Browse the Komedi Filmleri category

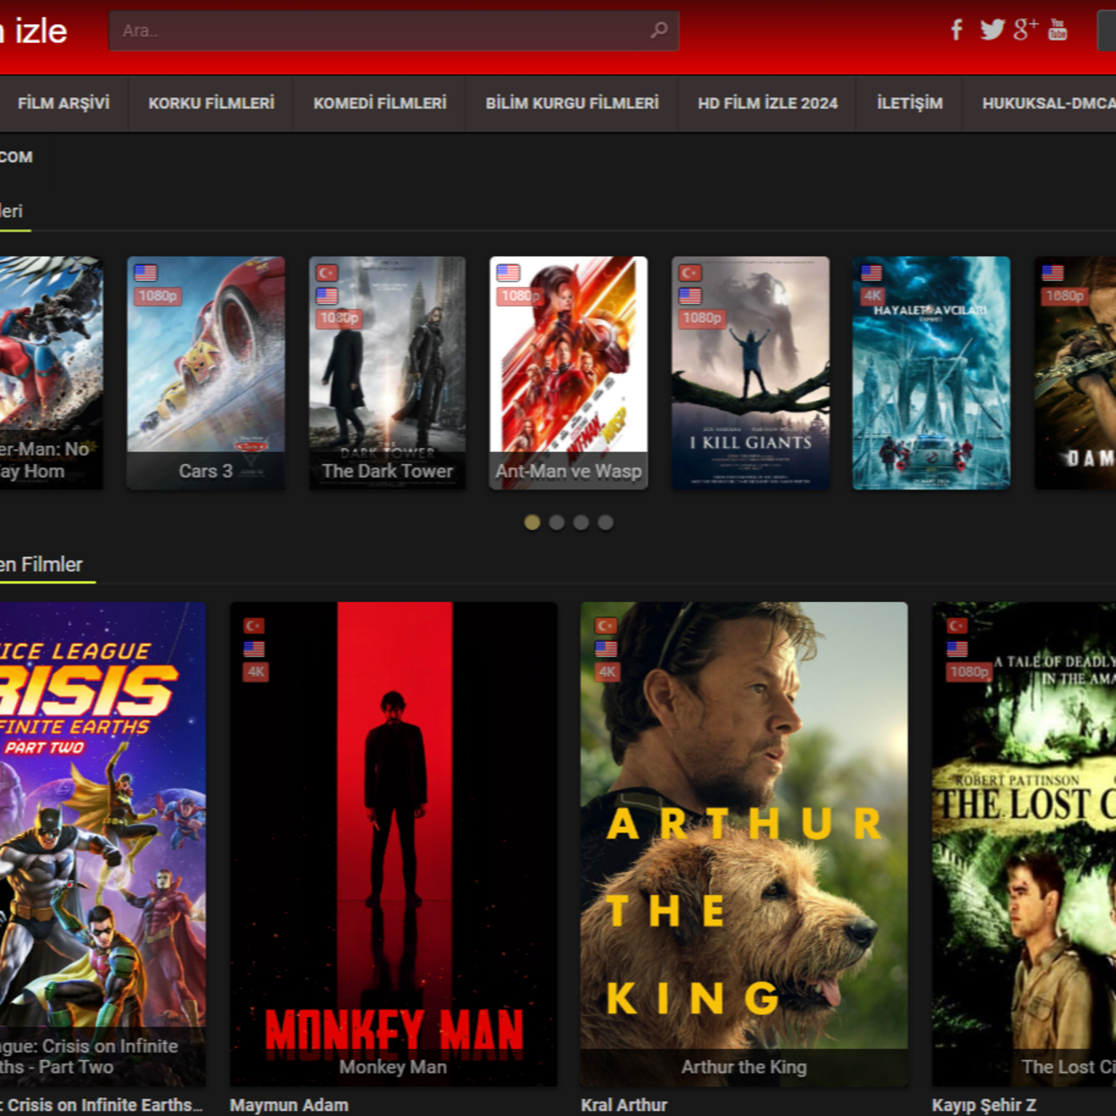tap(380, 103)
